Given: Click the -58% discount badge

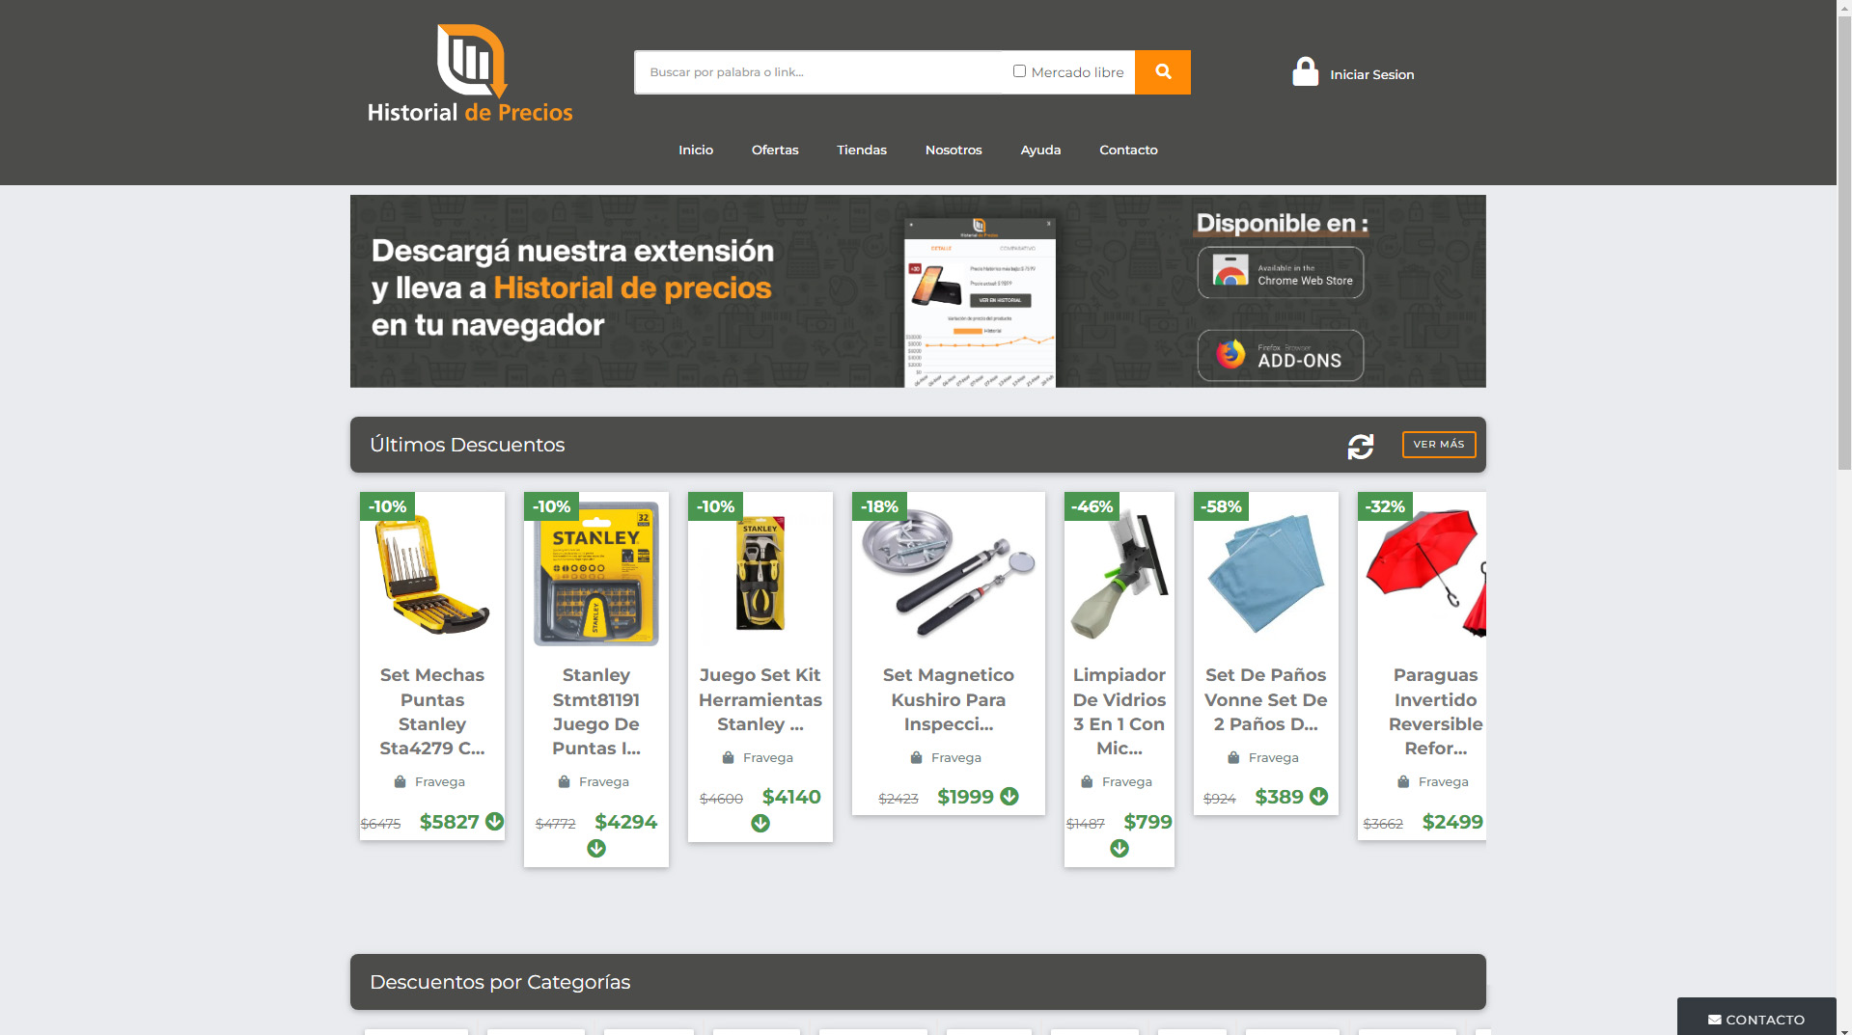Looking at the screenshot, I should [x=1221, y=506].
